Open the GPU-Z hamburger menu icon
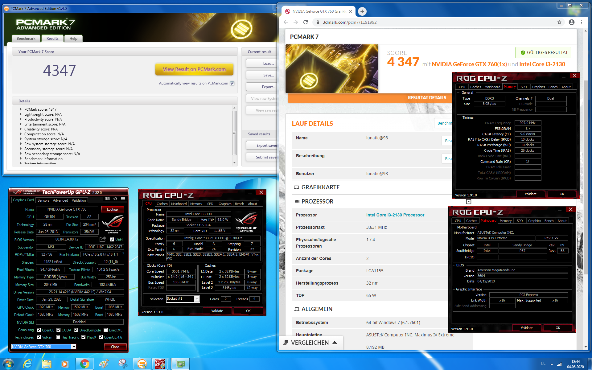The height and width of the screenshot is (370, 592). click(123, 199)
